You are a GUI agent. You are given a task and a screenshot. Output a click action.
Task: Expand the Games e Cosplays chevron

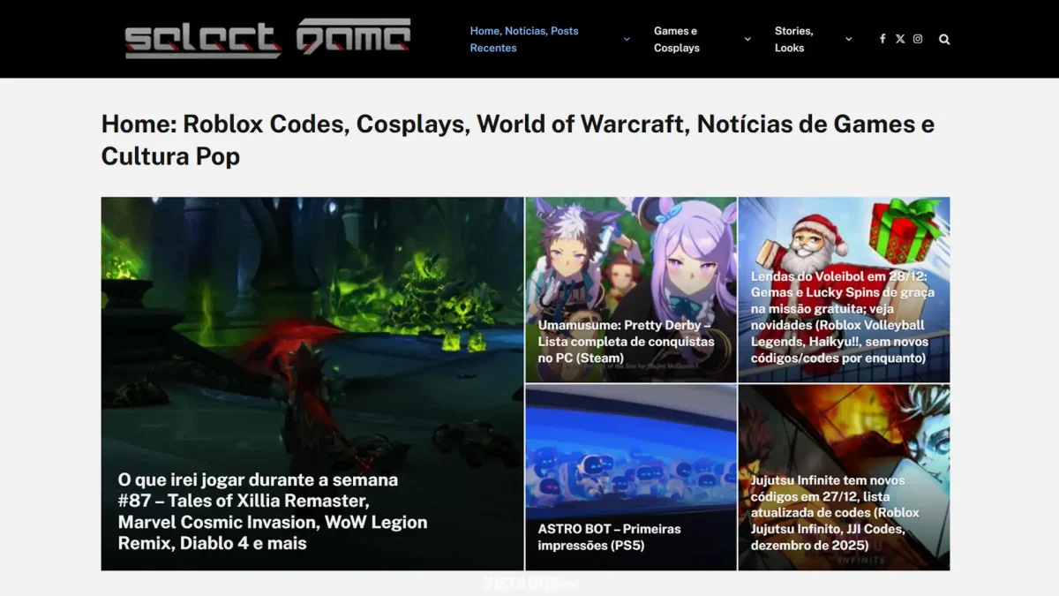coord(747,39)
